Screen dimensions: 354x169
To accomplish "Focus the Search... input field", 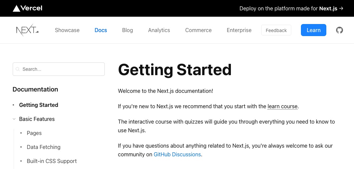I will point(59,69).
